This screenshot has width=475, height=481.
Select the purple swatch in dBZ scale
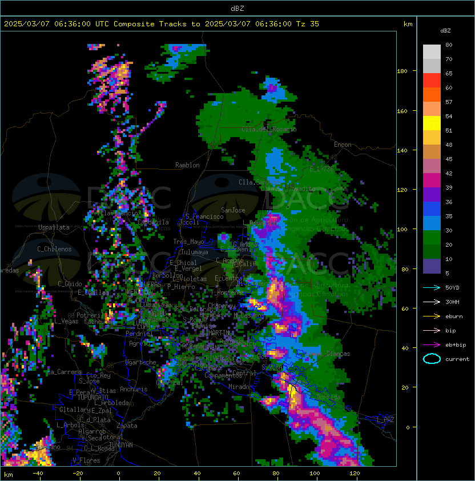pos(432,195)
